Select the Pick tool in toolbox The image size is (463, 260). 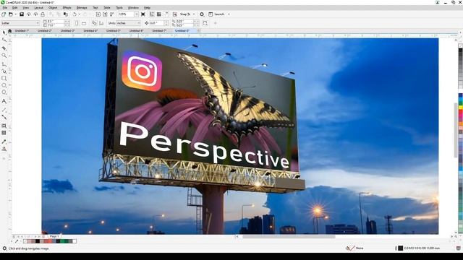[4, 32]
